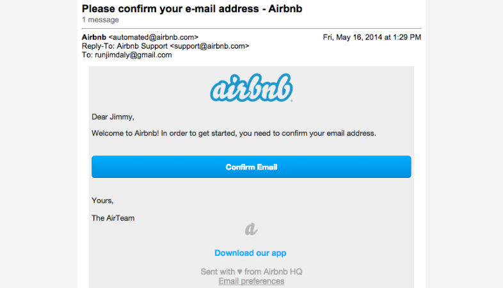Image resolution: width=503 pixels, height=288 pixels.
Task: Click the blue airbnb script logo
Action: point(251,88)
